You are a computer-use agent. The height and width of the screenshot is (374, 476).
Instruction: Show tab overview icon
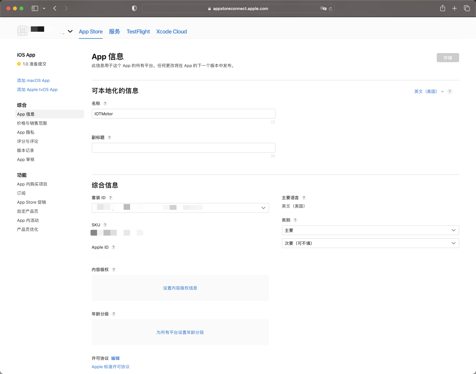[467, 8]
